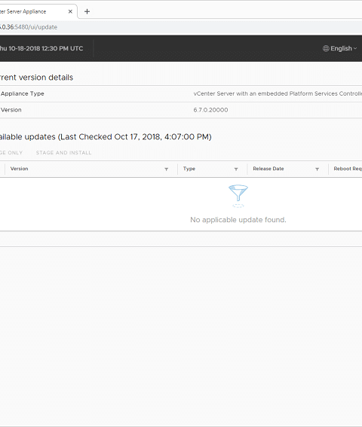The image size is (362, 427).
Task: Click the Stage and Install button
Action: (63, 153)
